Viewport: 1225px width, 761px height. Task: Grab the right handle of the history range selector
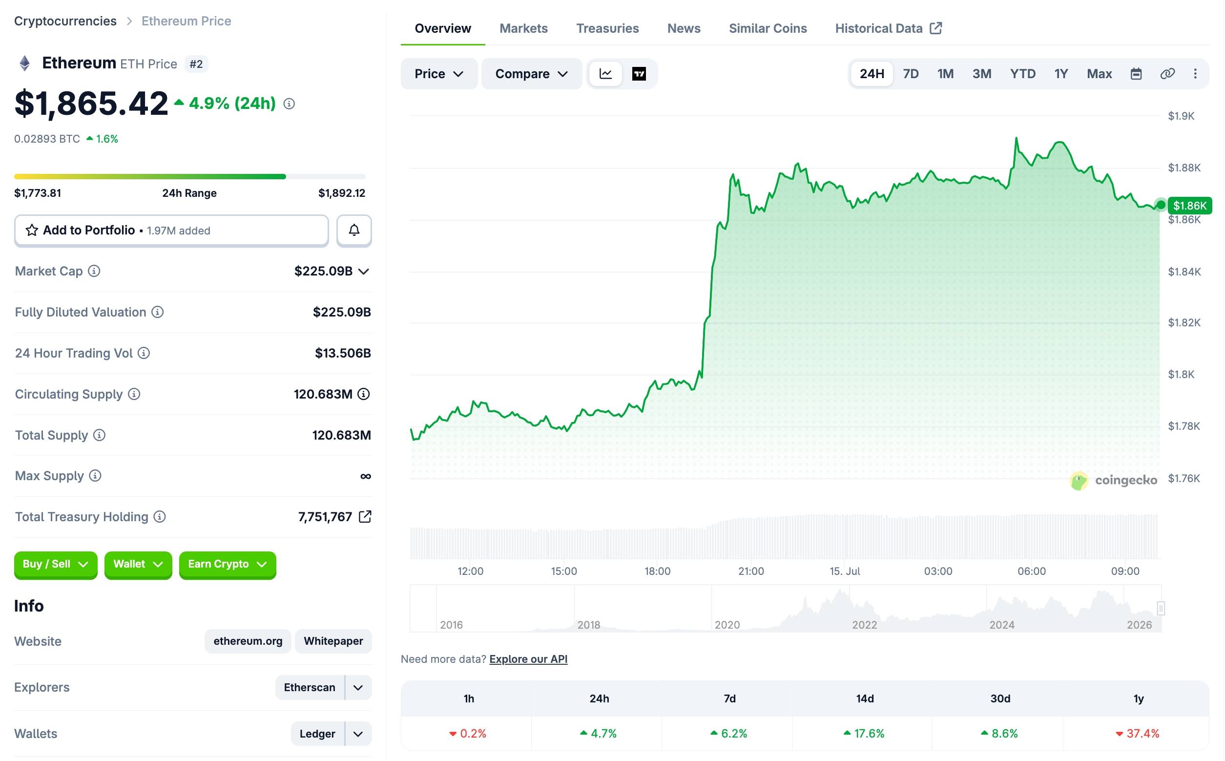[1161, 608]
